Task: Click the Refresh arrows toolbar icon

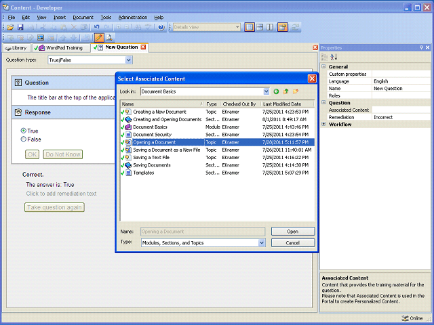Action: point(295,27)
